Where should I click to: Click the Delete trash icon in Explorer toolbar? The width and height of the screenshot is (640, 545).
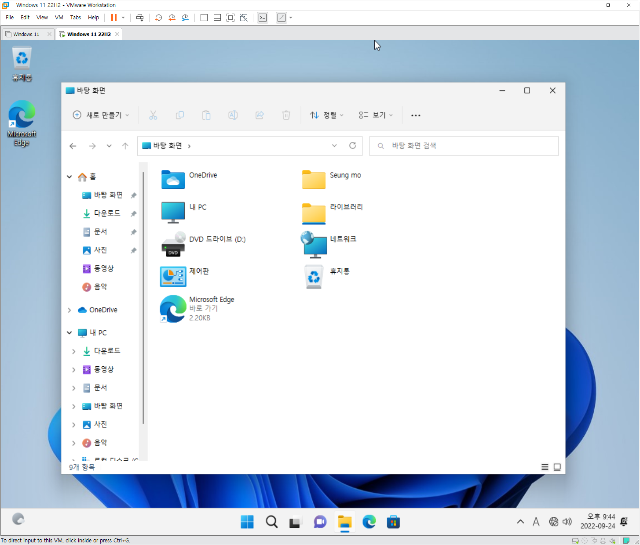click(x=286, y=115)
